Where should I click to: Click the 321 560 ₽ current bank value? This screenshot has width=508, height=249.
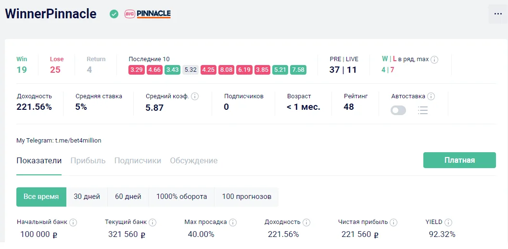[127, 234]
